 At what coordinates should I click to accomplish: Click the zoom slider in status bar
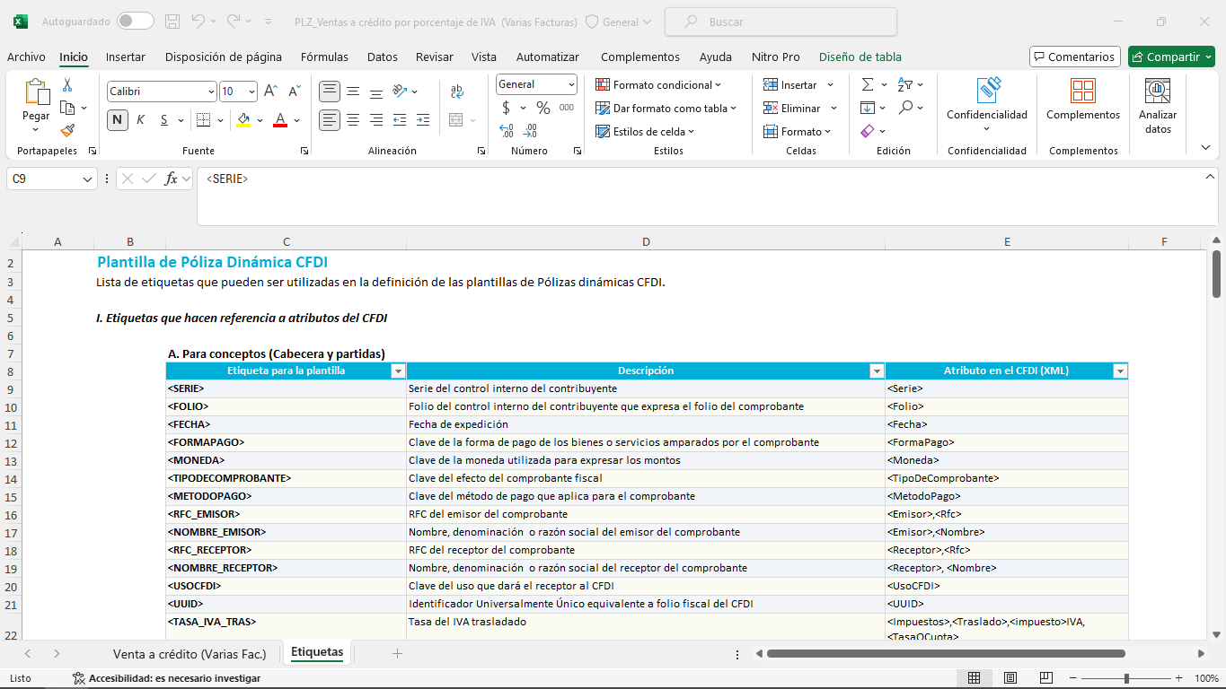point(1126,678)
